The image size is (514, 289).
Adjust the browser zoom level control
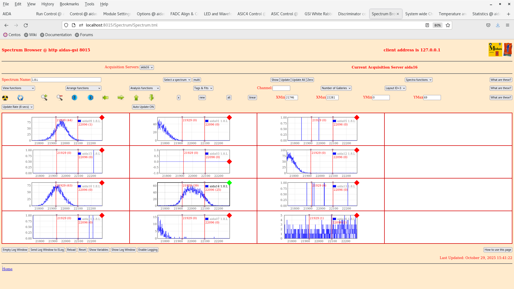[437, 25]
